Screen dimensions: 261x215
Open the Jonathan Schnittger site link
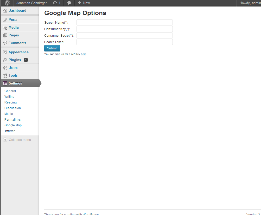(x=31, y=3)
